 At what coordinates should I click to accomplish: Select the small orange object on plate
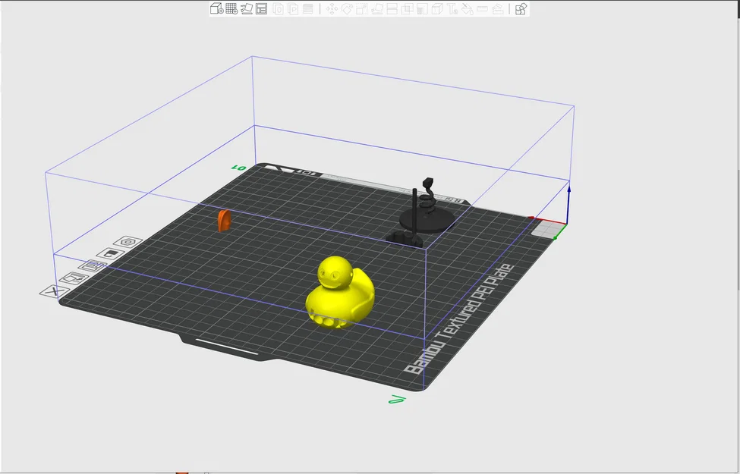pyautogui.click(x=224, y=221)
